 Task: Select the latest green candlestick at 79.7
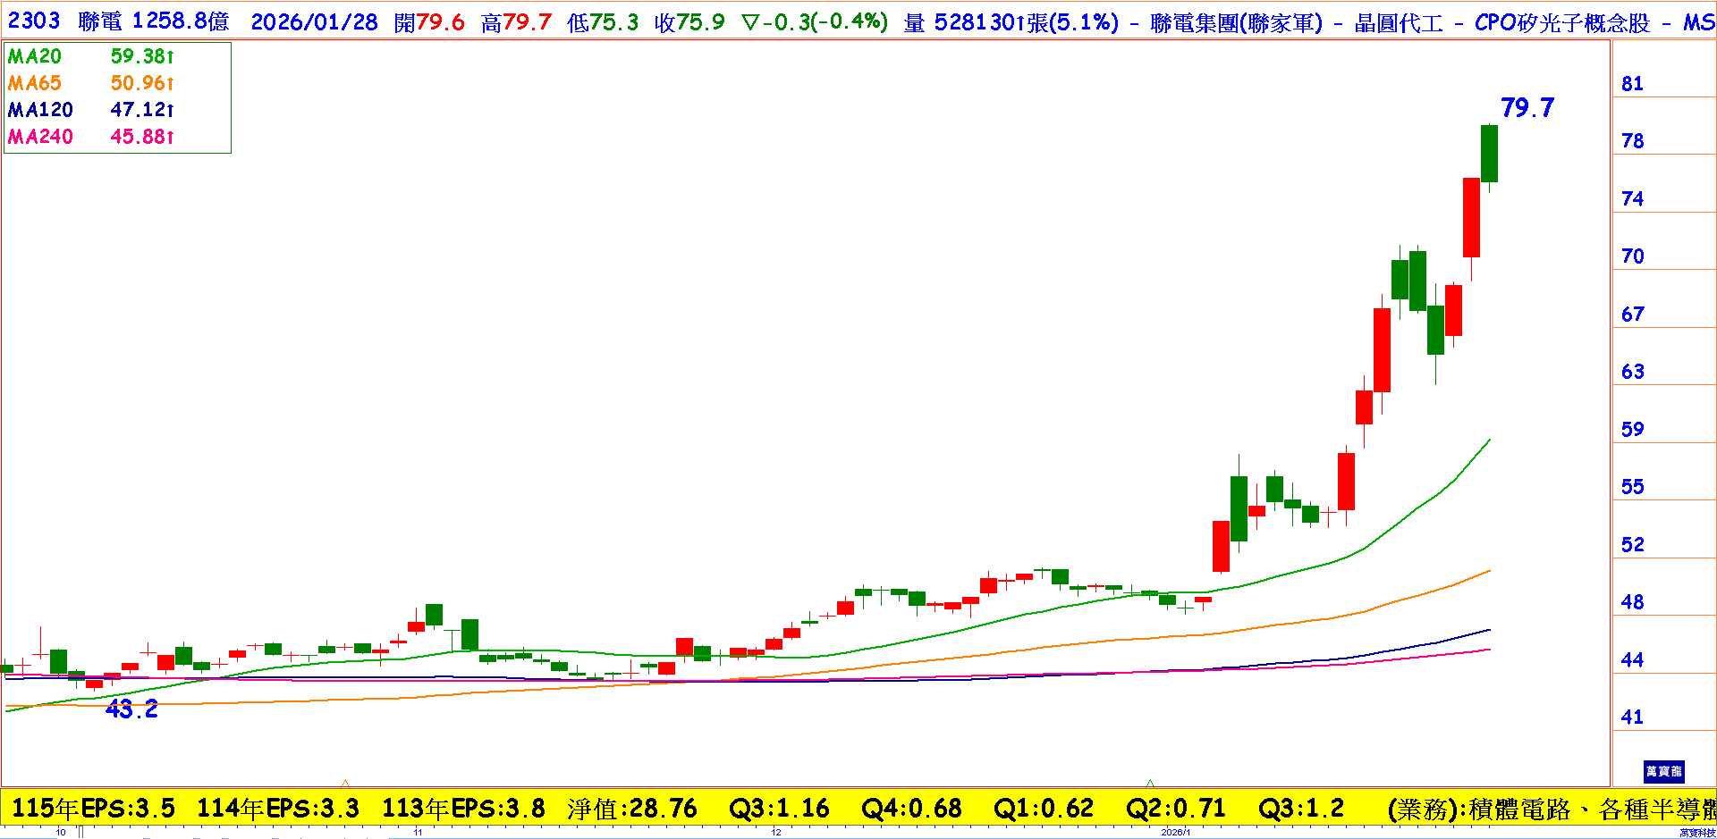click(x=1489, y=154)
